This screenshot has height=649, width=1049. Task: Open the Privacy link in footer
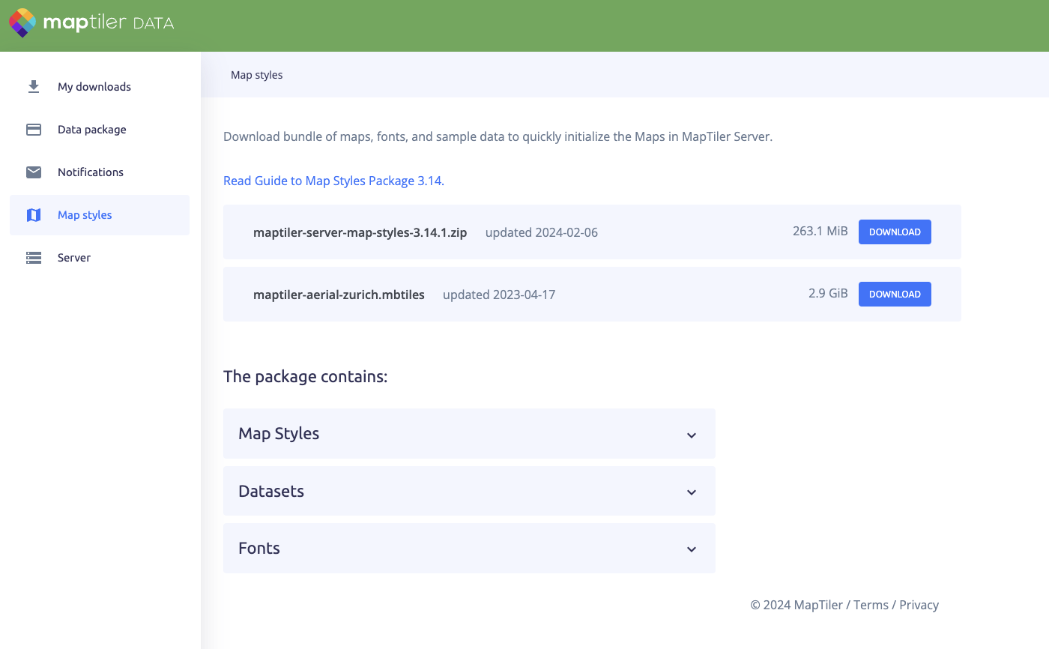click(919, 605)
